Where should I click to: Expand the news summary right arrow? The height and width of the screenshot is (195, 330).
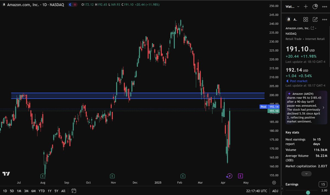[x=323, y=107]
